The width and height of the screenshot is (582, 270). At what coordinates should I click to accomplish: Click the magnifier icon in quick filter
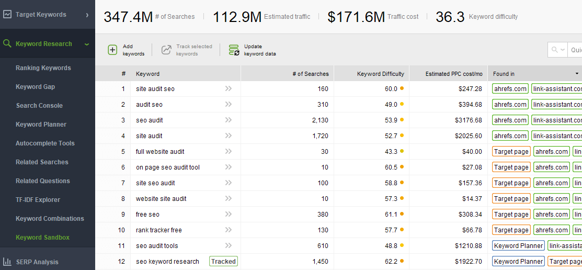click(554, 50)
